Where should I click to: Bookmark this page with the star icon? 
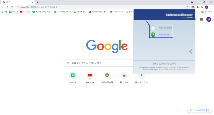pyautogui.click(x=187, y=7)
